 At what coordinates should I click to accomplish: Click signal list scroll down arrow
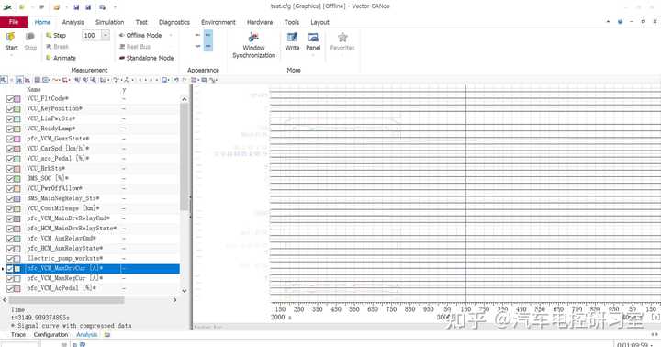tap(185, 290)
